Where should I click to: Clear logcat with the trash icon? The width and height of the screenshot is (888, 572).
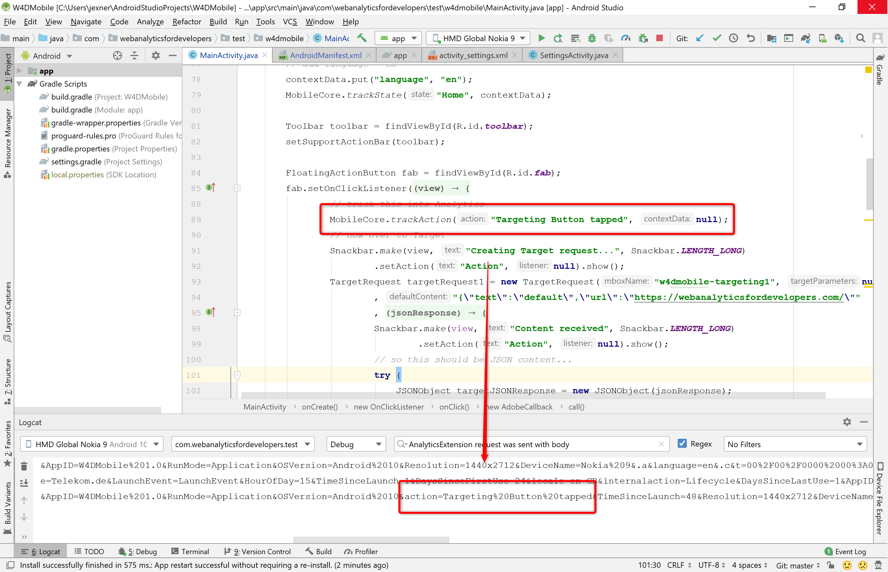coord(24,466)
